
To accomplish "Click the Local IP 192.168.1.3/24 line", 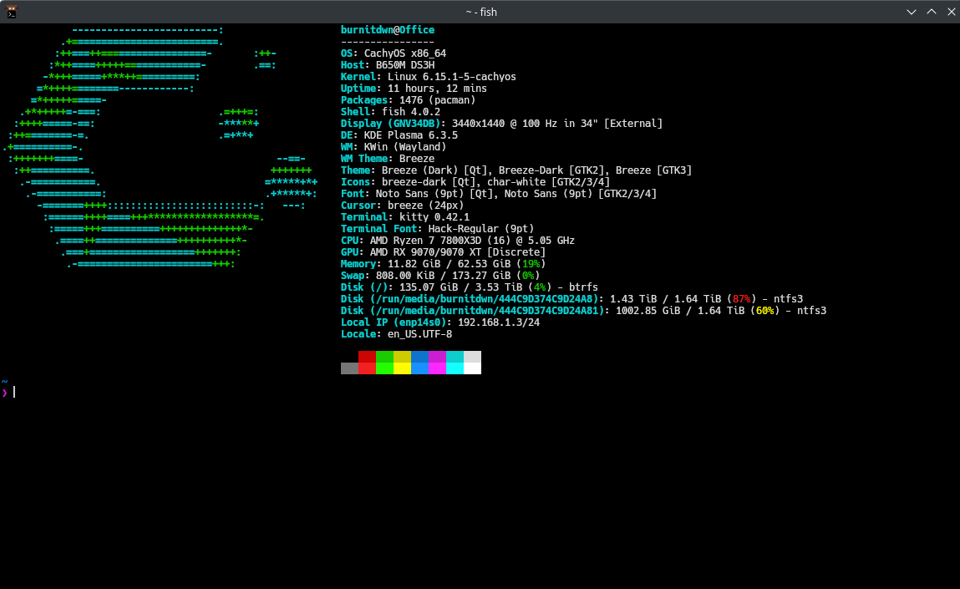I will [x=440, y=322].
